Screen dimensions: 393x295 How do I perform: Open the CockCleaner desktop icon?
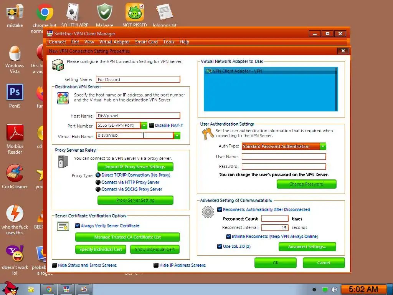15,173
